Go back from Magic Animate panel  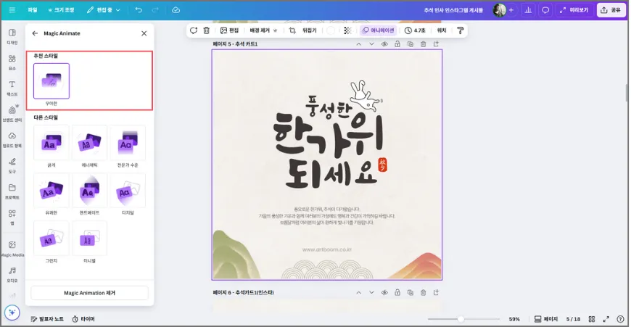coord(35,33)
